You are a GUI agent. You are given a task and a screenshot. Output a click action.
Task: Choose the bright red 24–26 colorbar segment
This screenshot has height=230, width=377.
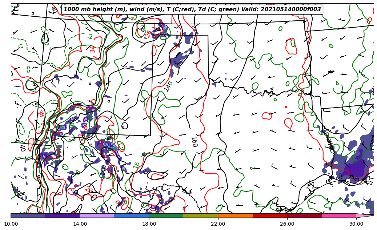coord(270,215)
